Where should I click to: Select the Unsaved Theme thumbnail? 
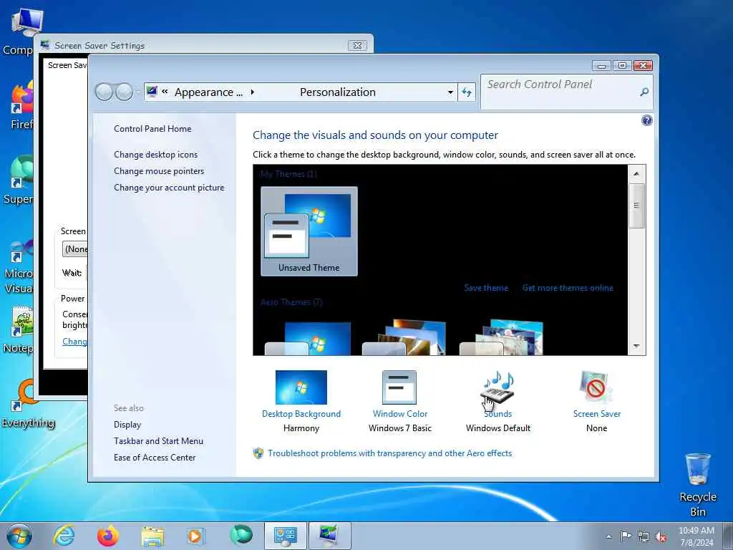(x=309, y=231)
